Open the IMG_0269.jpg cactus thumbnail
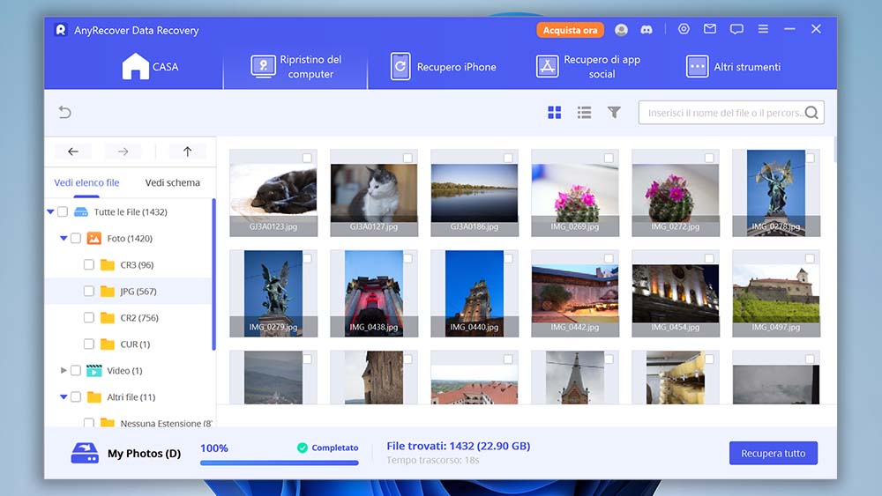Viewport: 882px width, 496px height. 575,193
